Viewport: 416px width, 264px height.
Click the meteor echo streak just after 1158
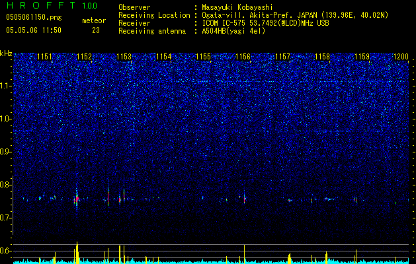[329, 199]
